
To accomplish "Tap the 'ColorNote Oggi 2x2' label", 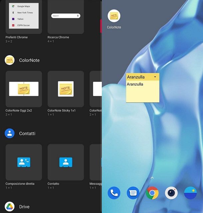I will tap(19, 110).
